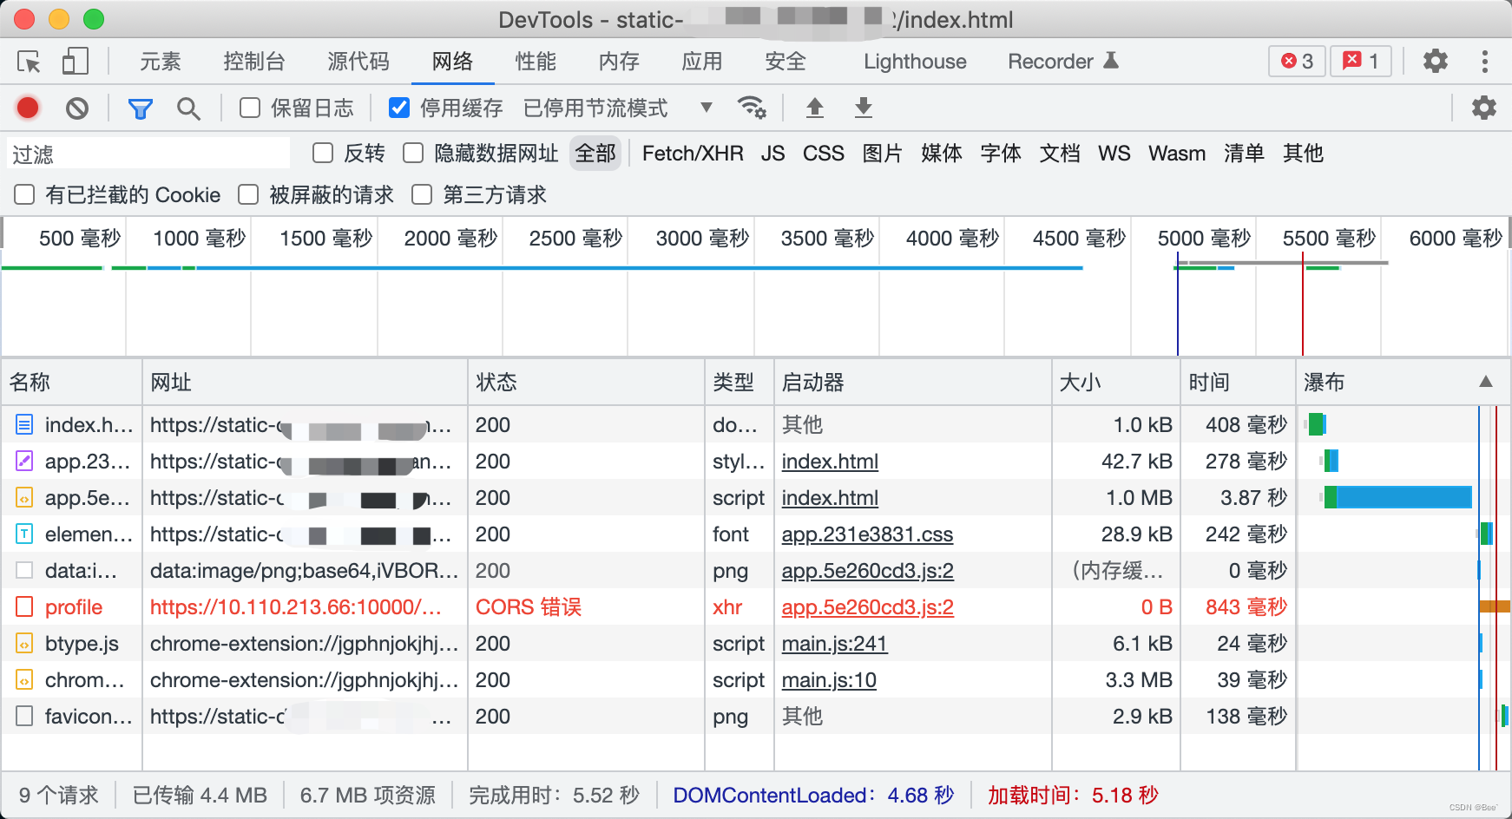Screen dimensions: 1512x819
Task: Switch to the 应用 tab
Action: pyautogui.click(x=702, y=62)
